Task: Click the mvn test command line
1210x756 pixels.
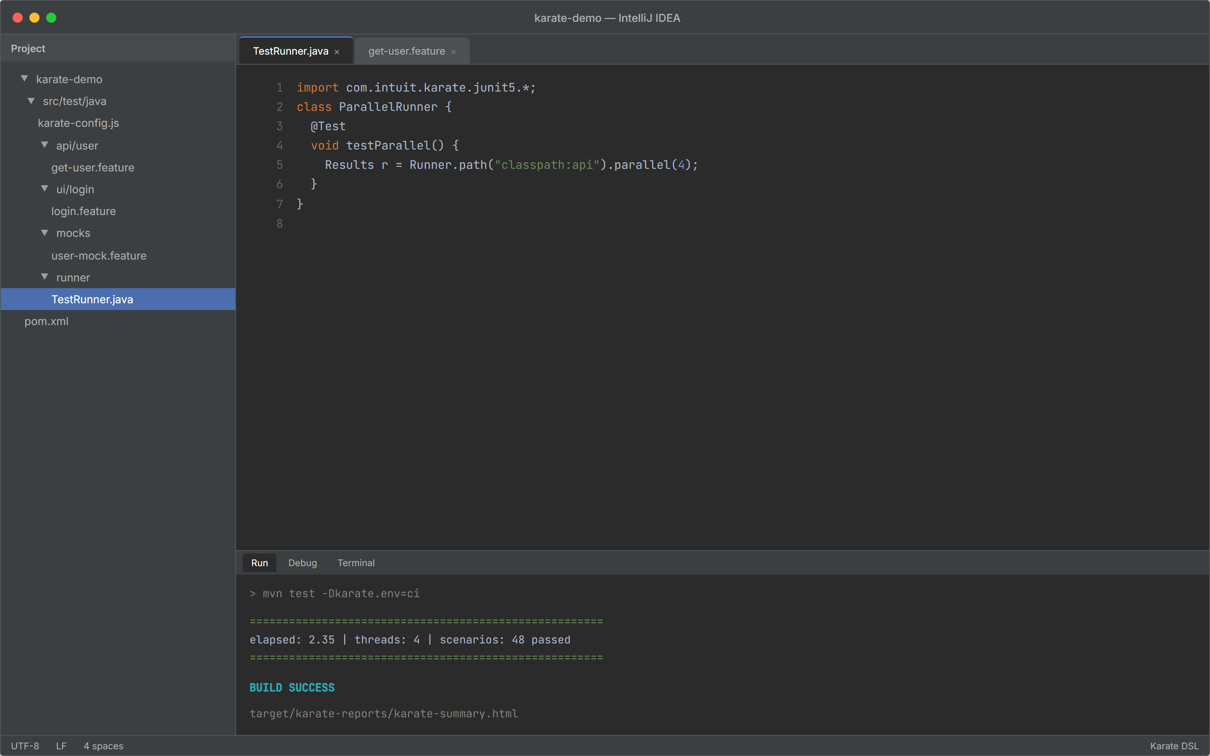Action: tap(334, 593)
